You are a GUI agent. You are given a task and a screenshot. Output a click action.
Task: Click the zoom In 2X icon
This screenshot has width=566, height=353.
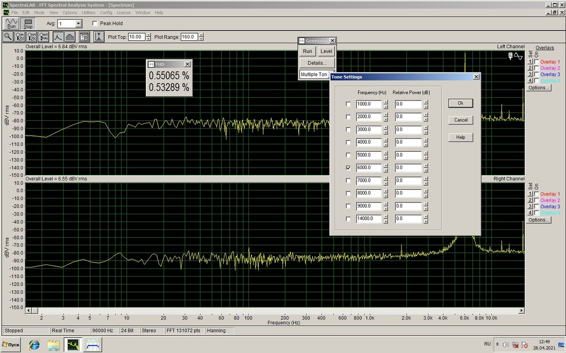pos(20,37)
